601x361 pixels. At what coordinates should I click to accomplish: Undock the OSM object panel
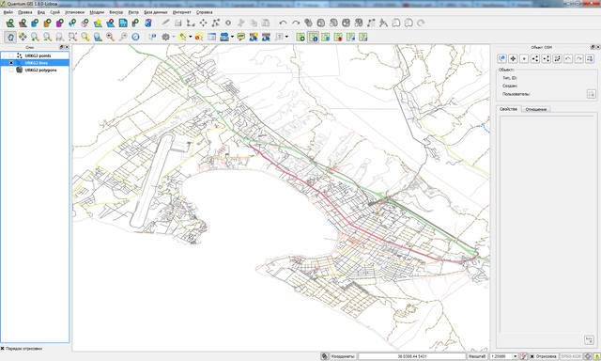tap(593, 47)
